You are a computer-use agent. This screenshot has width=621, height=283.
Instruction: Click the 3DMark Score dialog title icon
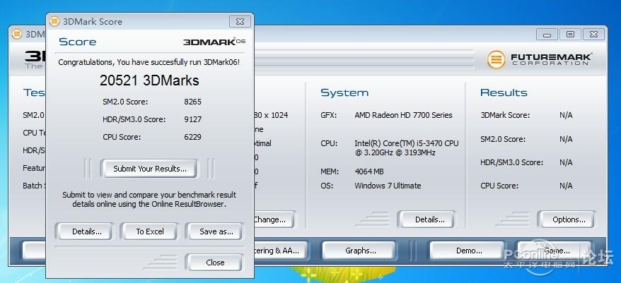54,21
